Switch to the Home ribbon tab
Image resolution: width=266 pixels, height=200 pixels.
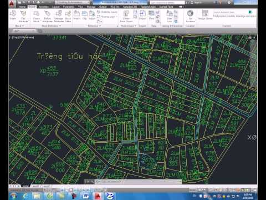(22, 7)
